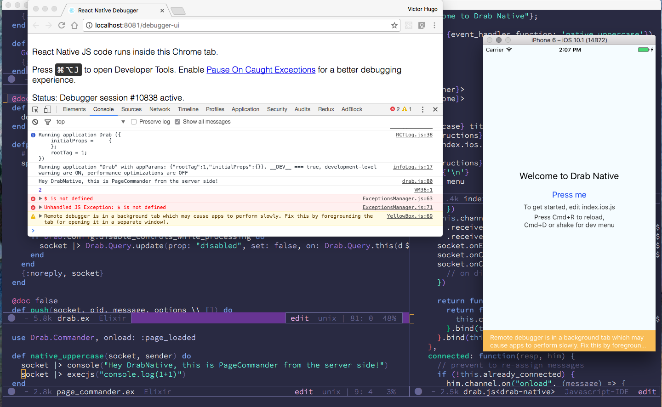
Task: Open source link drab.js:80
Action: coord(417,181)
